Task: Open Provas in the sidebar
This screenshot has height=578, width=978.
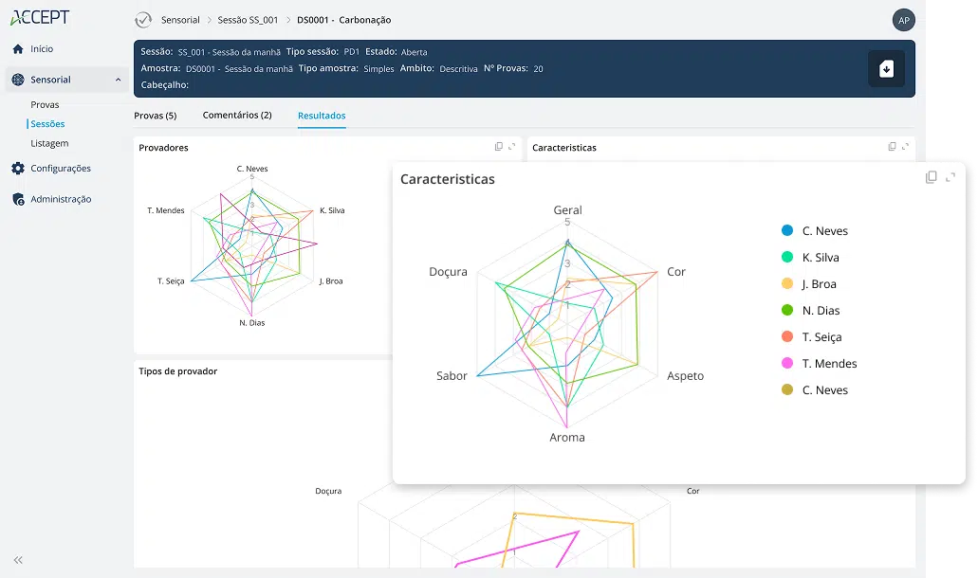Action: tap(45, 104)
